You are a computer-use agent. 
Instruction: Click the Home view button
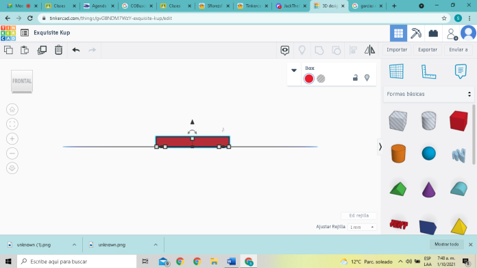coord(12,109)
